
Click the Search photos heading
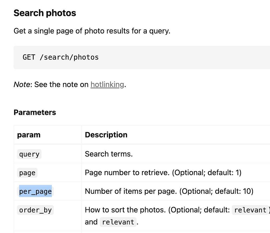(x=45, y=13)
